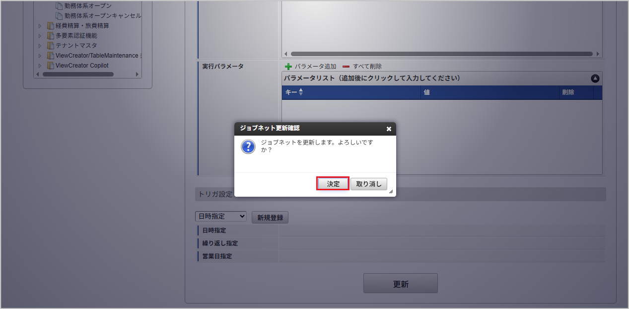The width and height of the screenshot is (629, 309).
Task: Open the 日時指定 trigger type dropdown
Action: pyautogui.click(x=221, y=217)
